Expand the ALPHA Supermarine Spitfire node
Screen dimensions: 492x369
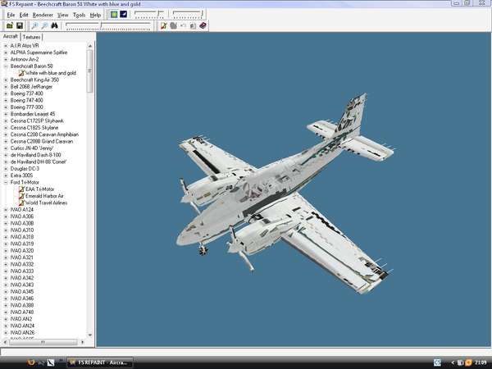point(6,52)
